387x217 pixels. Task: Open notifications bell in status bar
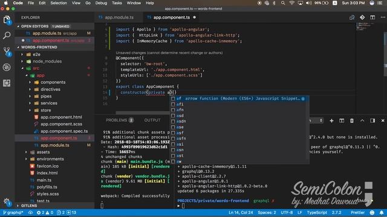click(x=382, y=213)
